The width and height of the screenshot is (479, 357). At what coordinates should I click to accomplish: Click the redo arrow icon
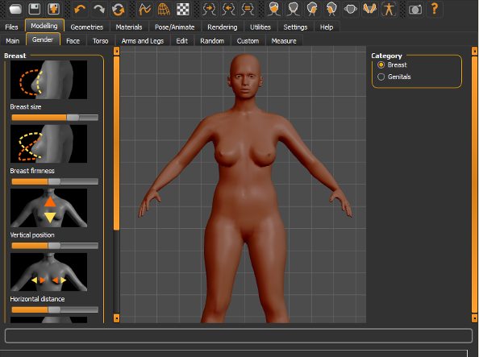click(x=99, y=9)
